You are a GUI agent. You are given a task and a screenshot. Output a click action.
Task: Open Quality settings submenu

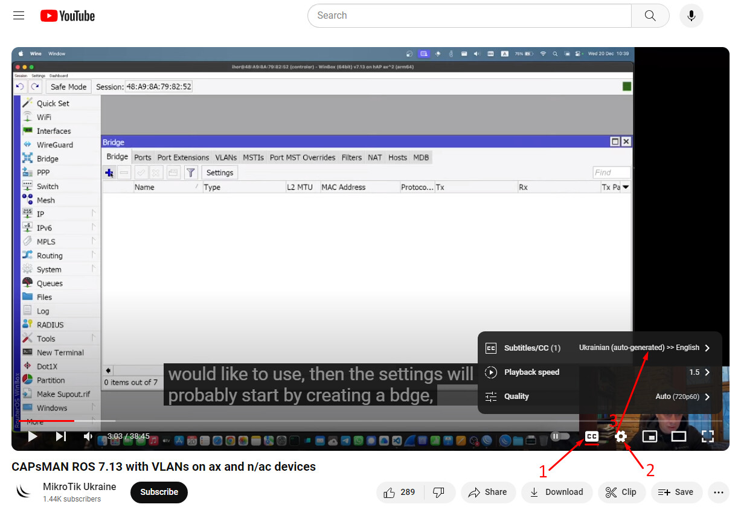pyautogui.click(x=599, y=397)
